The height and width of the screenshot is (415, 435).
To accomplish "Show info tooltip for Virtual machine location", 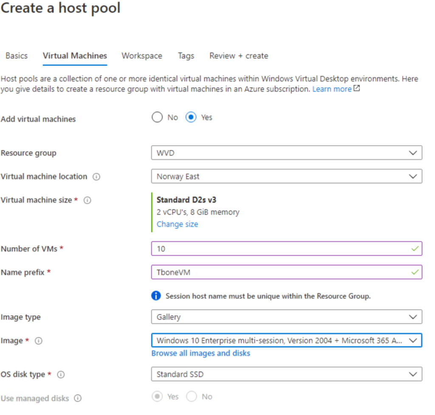I will tap(96, 176).
